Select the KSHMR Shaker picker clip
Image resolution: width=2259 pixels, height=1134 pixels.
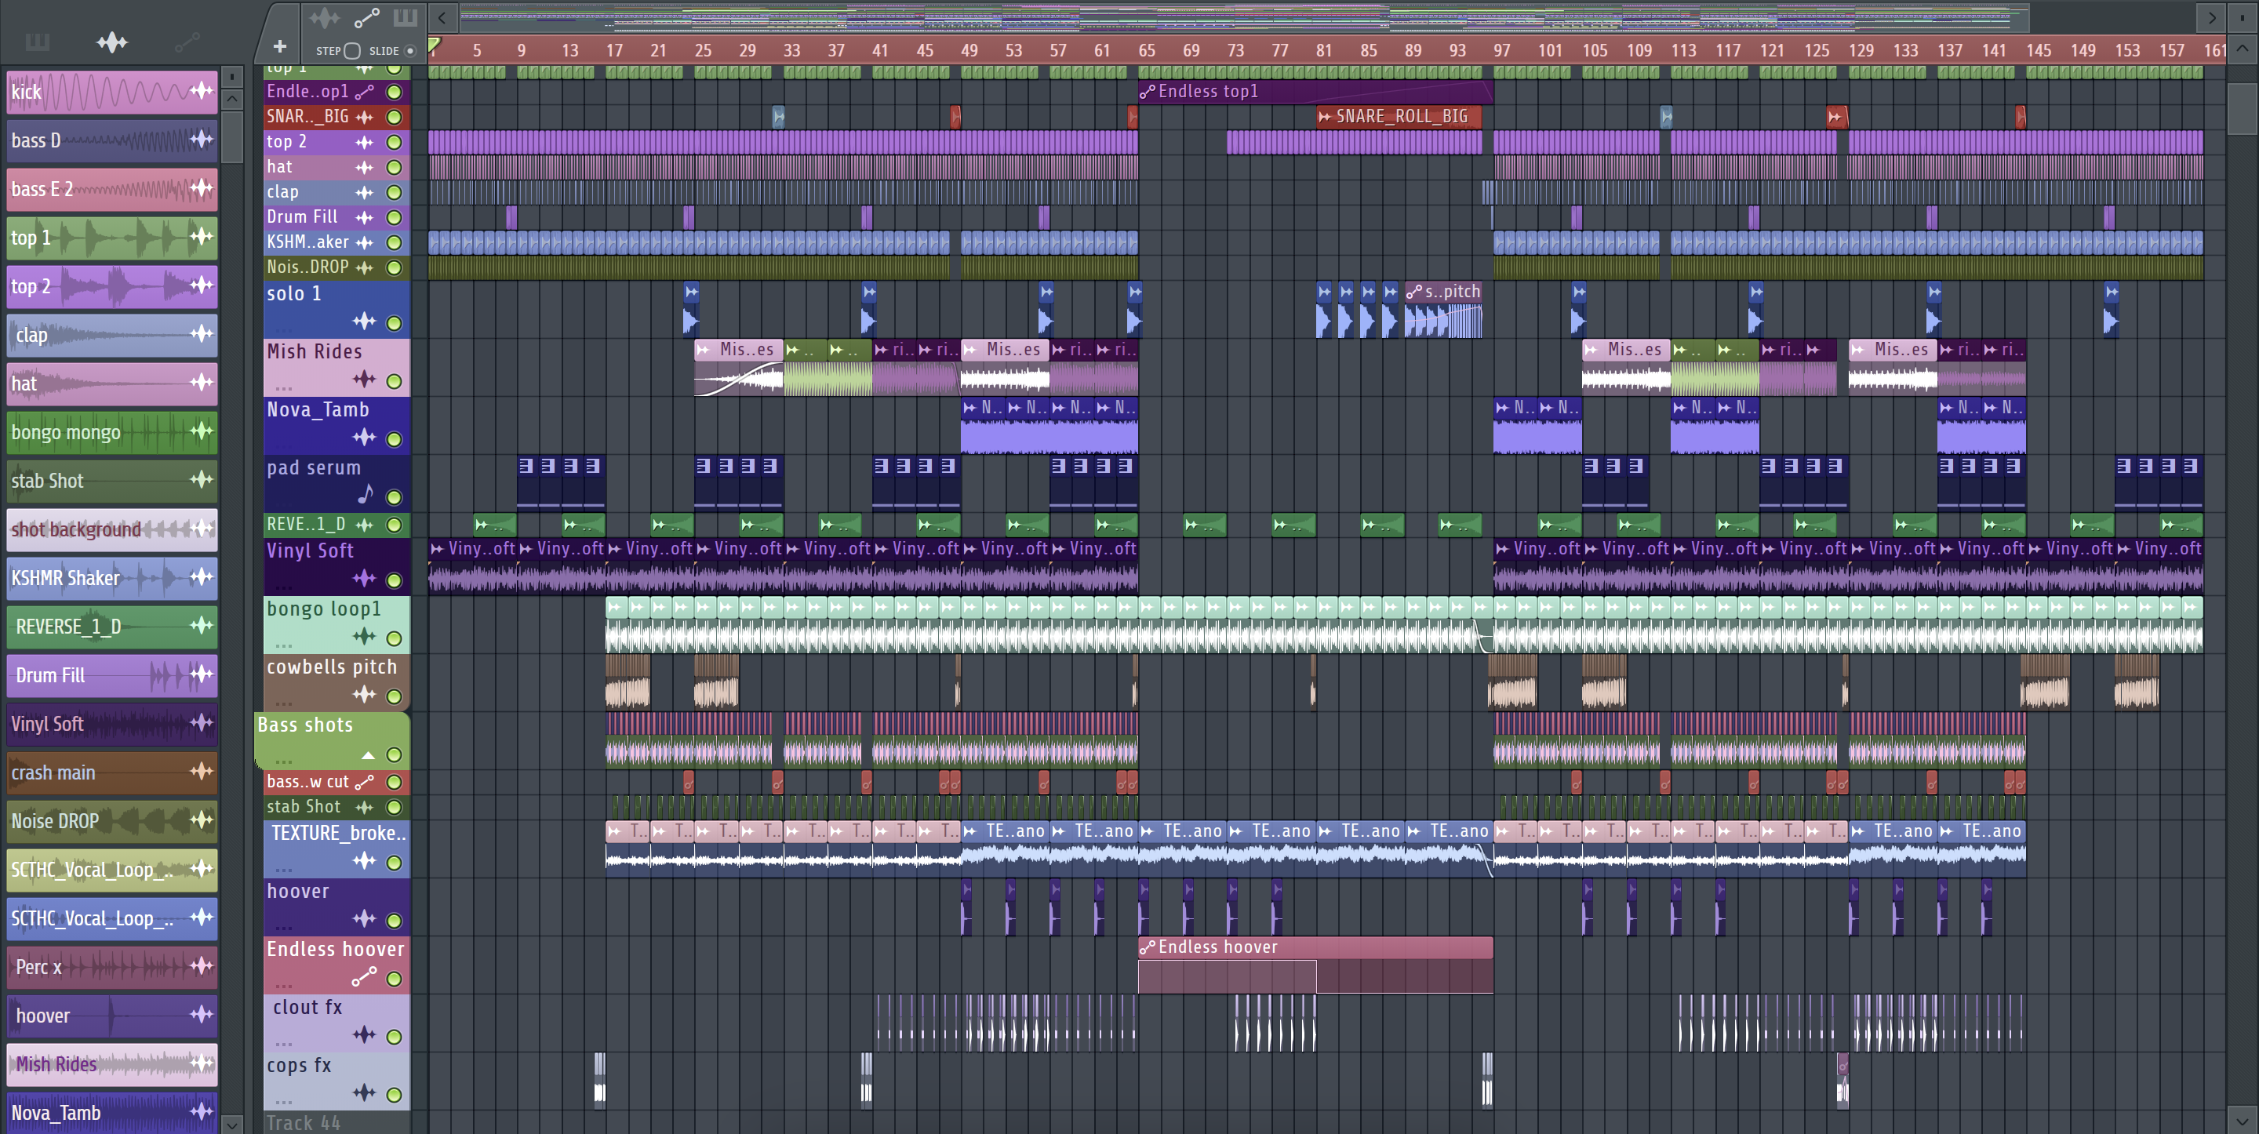tap(111, 578)
